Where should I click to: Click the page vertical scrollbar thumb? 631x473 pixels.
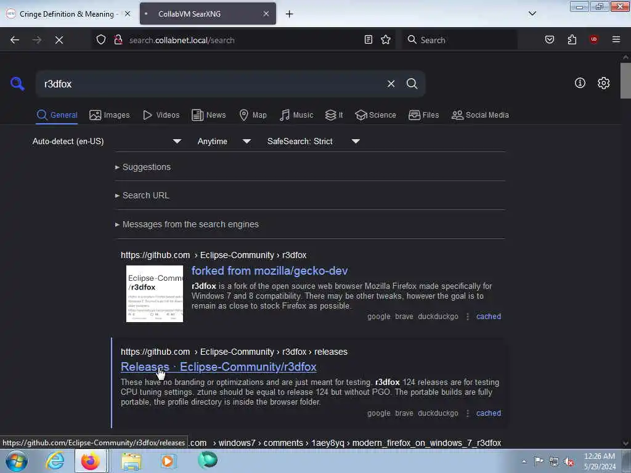[625, 81]
